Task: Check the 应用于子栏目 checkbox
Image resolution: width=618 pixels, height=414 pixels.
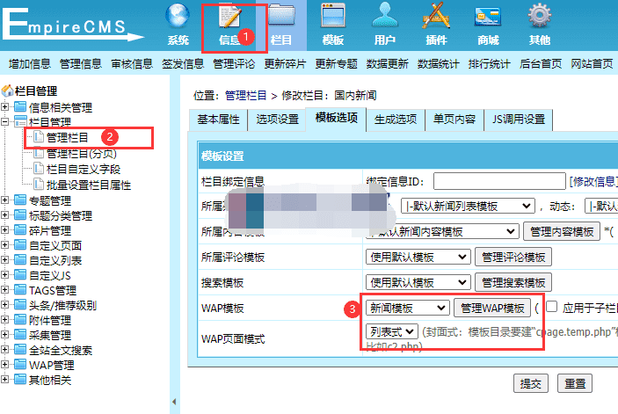Action: click(552, 307)
